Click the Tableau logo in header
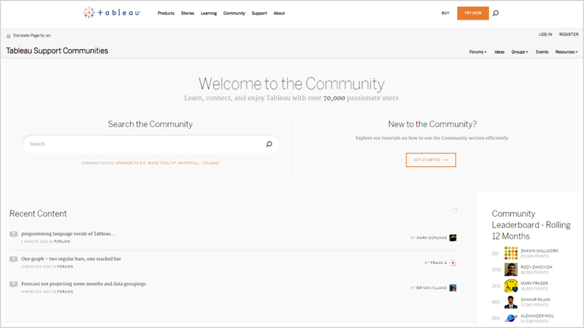The height and width of the screenshot is (328, 584). [x=111, y=13]
